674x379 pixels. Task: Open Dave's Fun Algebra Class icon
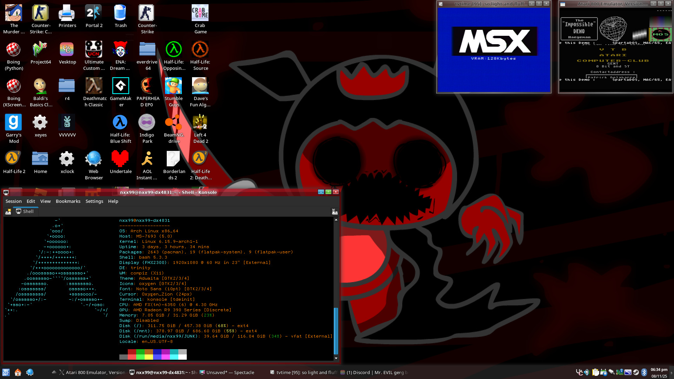pyautogui.click(x=200, y=92)
